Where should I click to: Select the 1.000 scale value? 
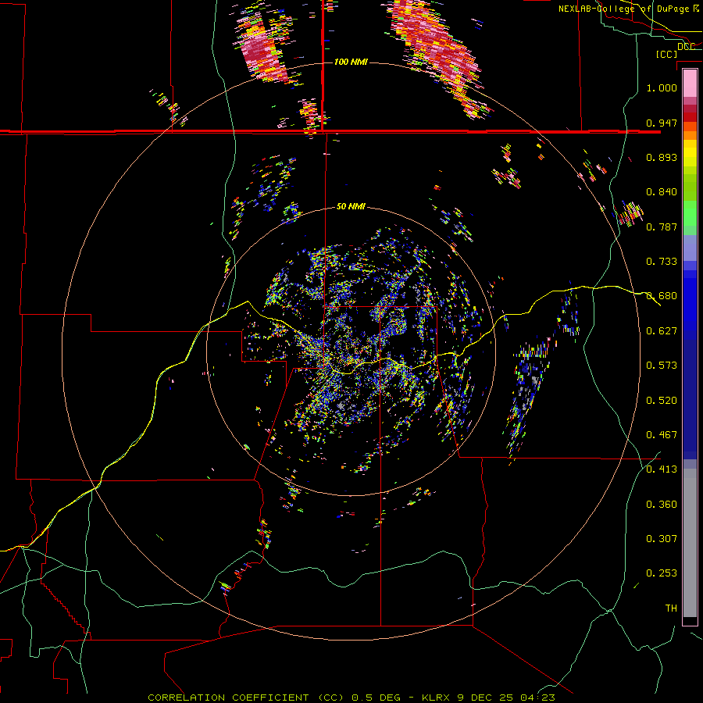(x=662, y=87)
